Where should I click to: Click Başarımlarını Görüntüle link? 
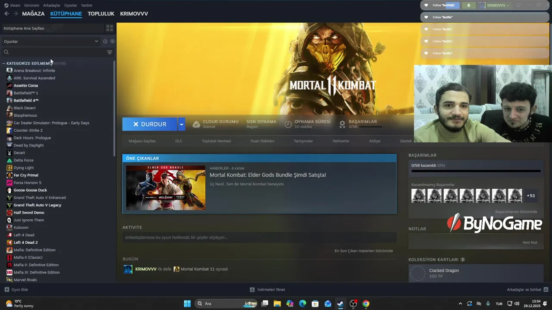[516, 212]
